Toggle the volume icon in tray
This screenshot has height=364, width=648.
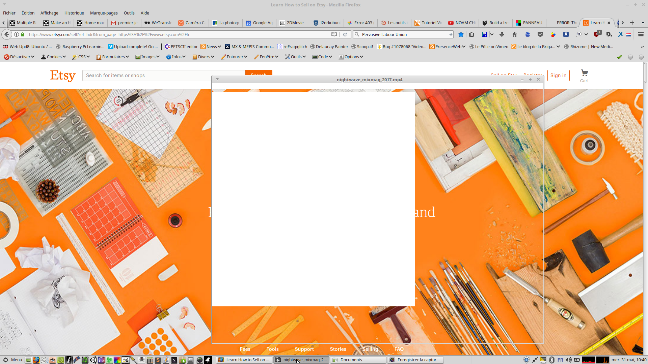(x=569, y=360)
